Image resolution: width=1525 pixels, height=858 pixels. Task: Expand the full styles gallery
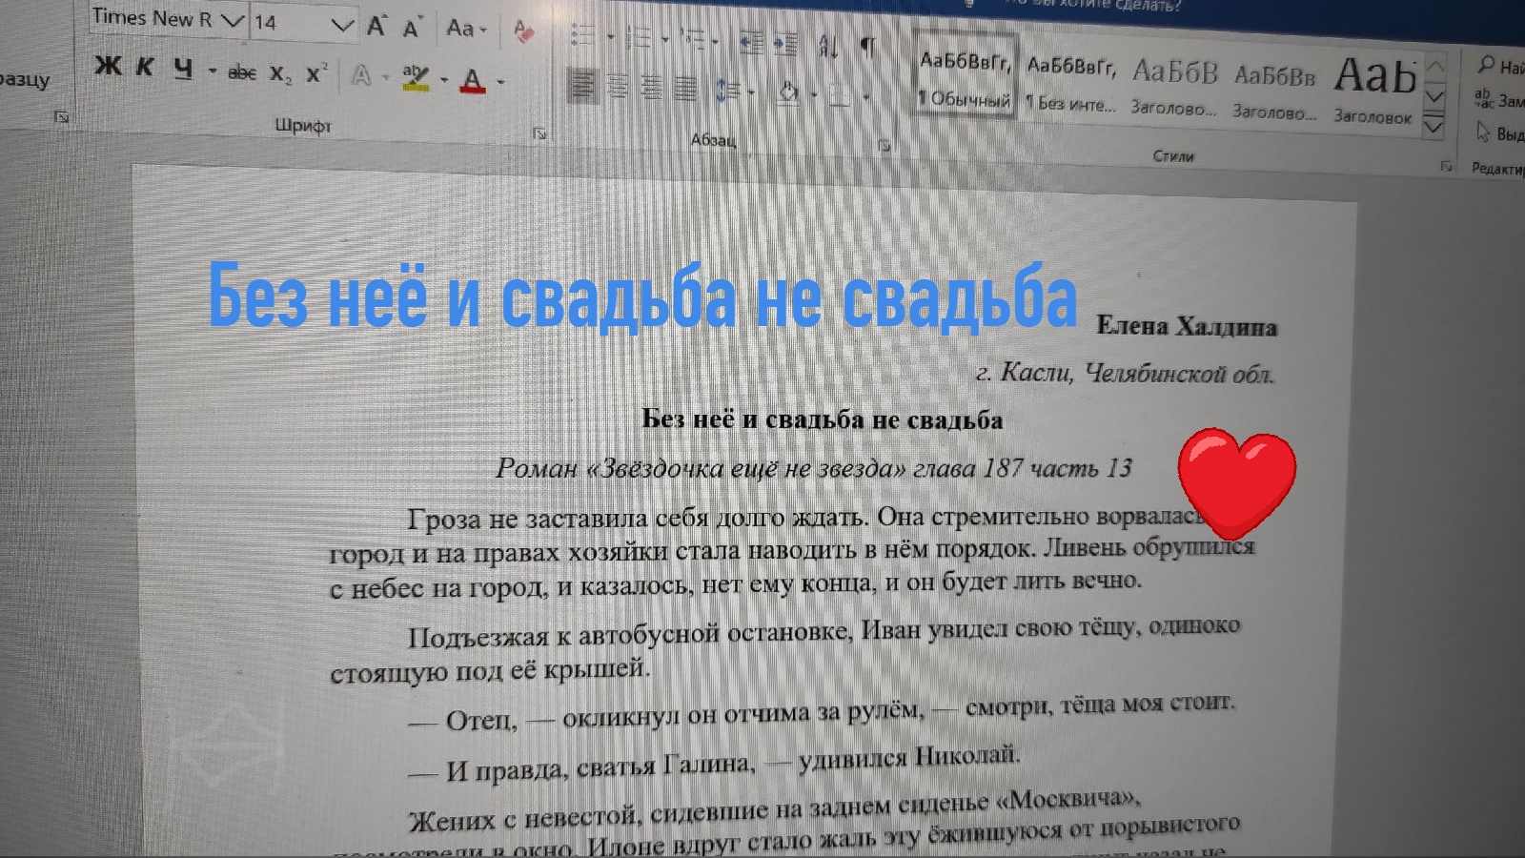pyautogui.click(x=1433, y=128)
